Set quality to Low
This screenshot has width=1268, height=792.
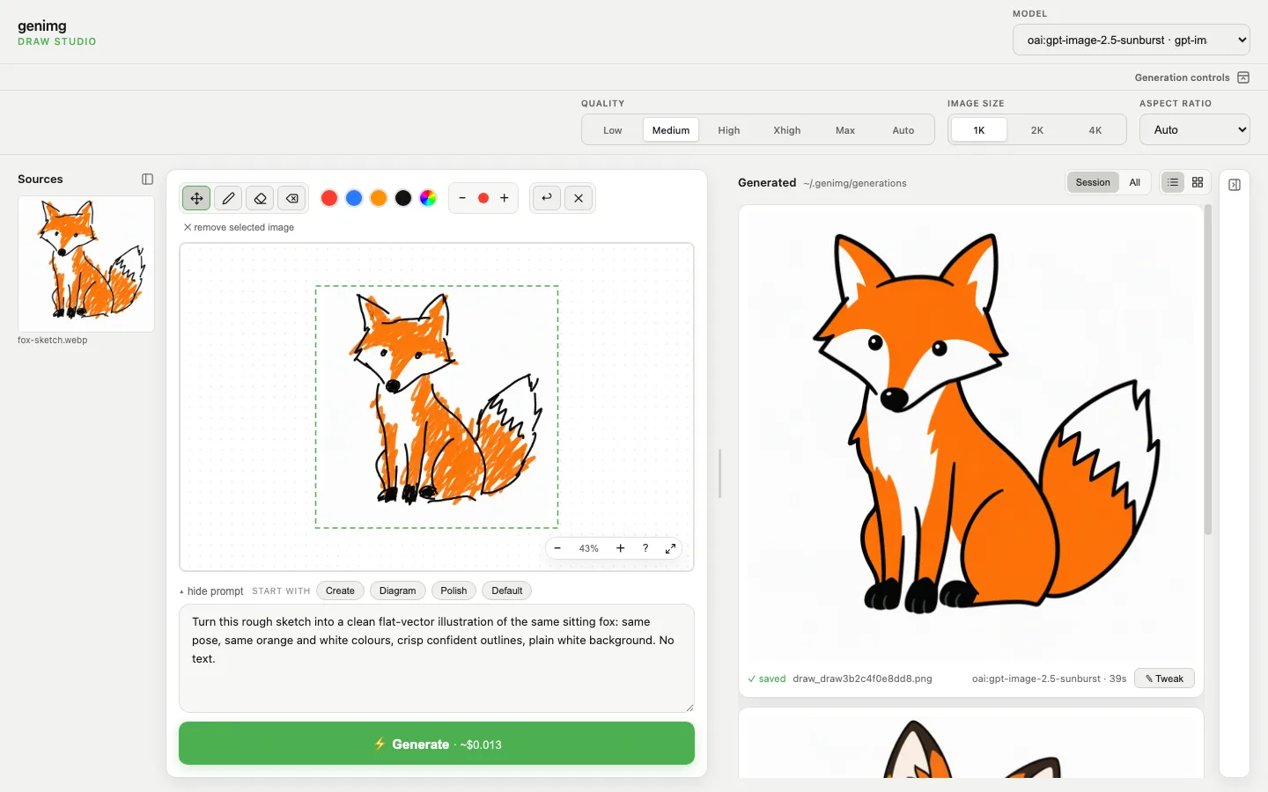613,130
